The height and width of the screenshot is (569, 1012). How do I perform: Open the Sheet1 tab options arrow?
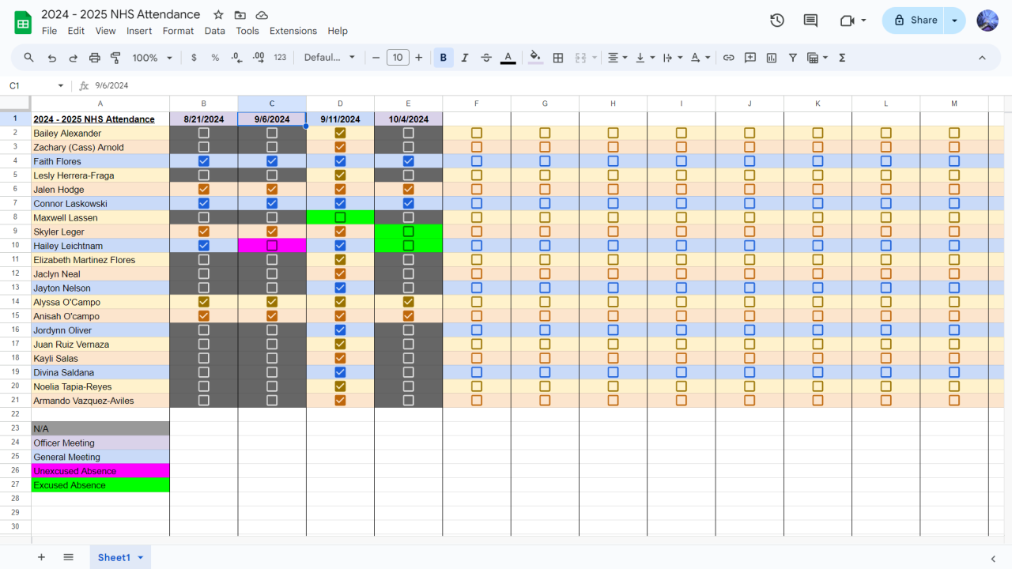(x=141, y=558)
